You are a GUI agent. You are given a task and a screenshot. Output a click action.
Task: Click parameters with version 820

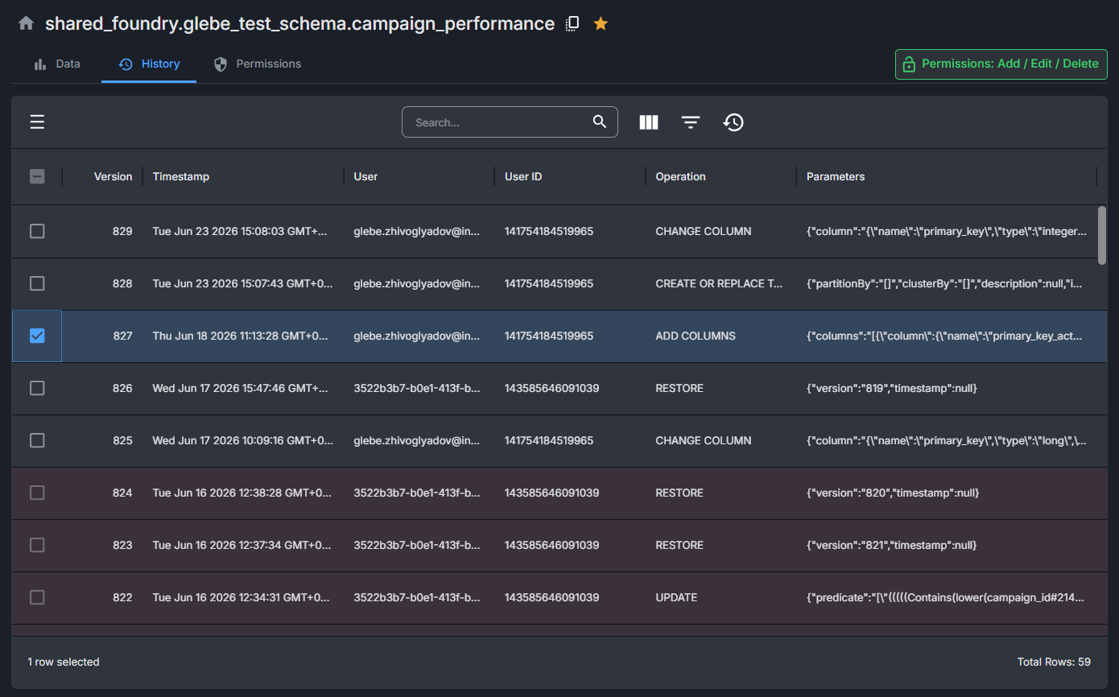(893, 493)
